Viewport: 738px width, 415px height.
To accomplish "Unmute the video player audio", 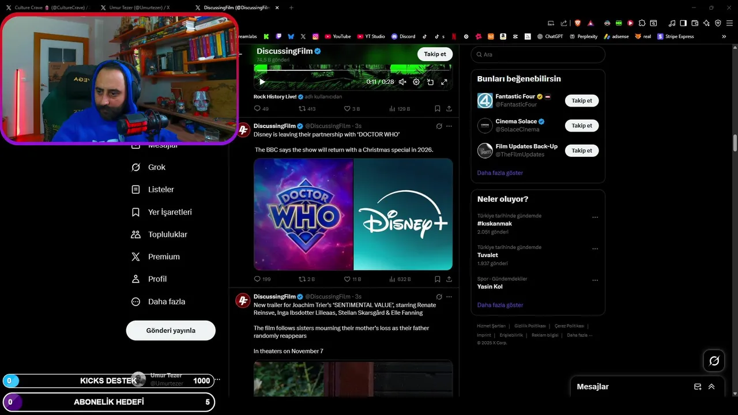I will point(402,82).
